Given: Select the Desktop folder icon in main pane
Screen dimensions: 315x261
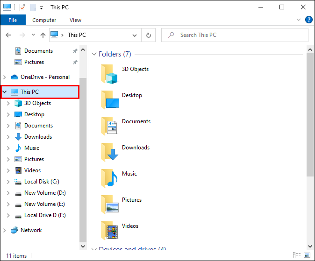Looking at the screenshot, I should [110, 100].
